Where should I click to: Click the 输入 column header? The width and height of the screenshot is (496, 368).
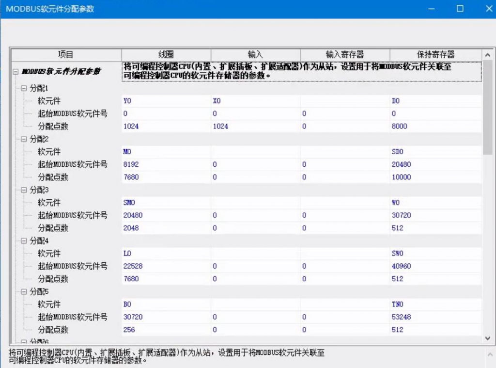point(256,54)
